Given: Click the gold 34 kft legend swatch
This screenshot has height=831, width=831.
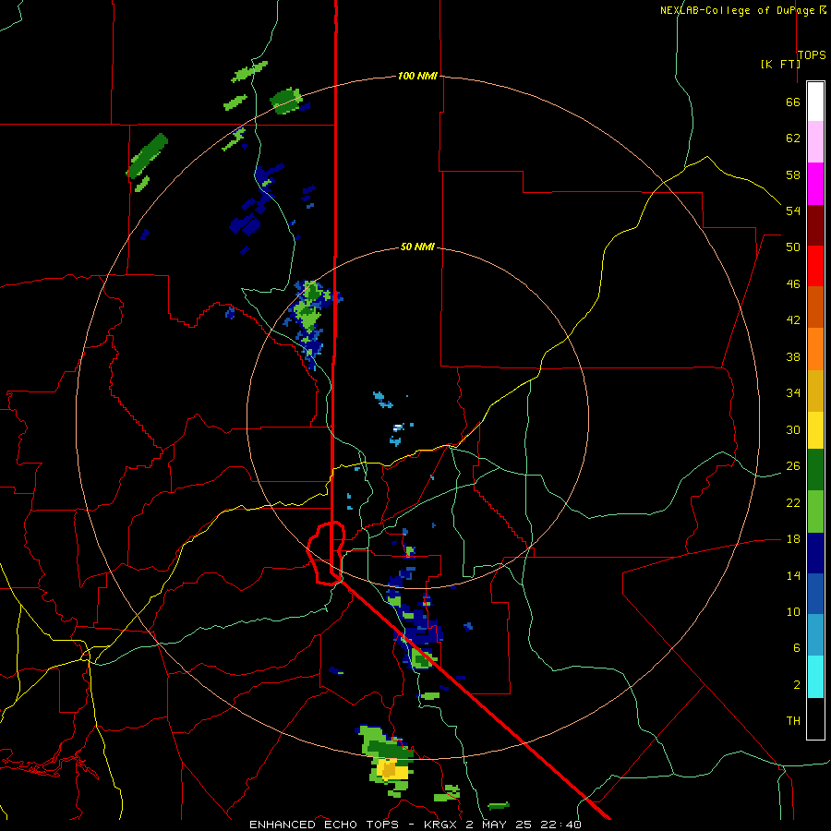Looking at the screenshot, I should point(815,391).
